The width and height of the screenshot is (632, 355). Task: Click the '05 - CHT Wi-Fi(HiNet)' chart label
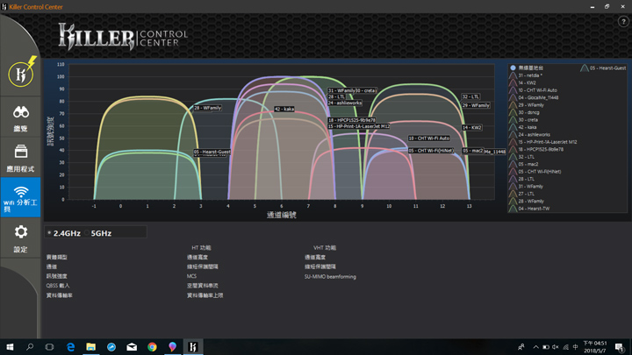coord(431,151)
